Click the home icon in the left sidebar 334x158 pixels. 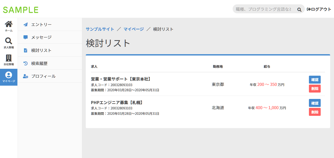[9, 24]
